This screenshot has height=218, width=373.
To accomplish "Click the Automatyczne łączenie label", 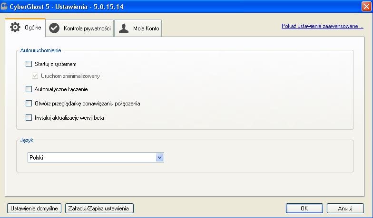I will pos(61,89).
